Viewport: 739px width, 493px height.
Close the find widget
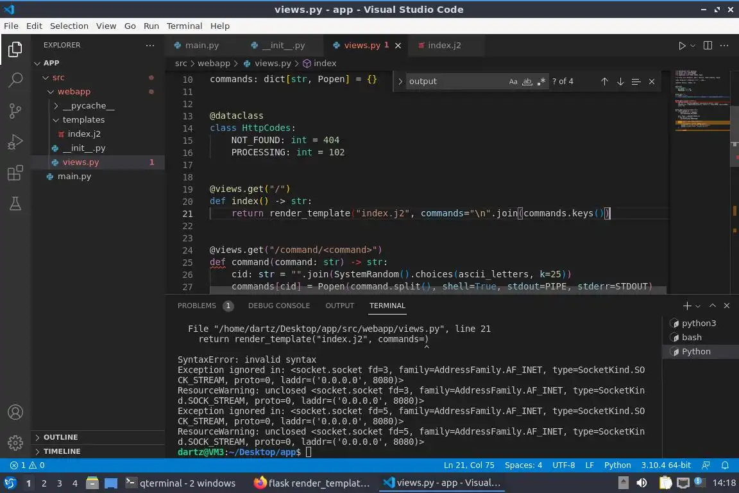pyautogui.click(x=651, y=81)
